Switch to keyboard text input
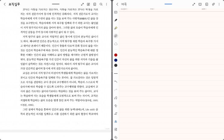This screenshot has width=224, height=140. [116, 12]
